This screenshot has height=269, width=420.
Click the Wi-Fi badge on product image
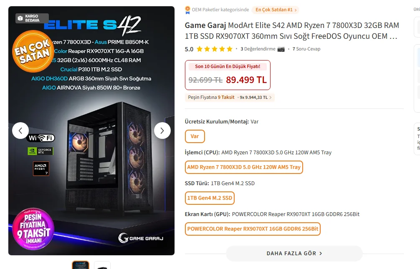coord(41,138)
